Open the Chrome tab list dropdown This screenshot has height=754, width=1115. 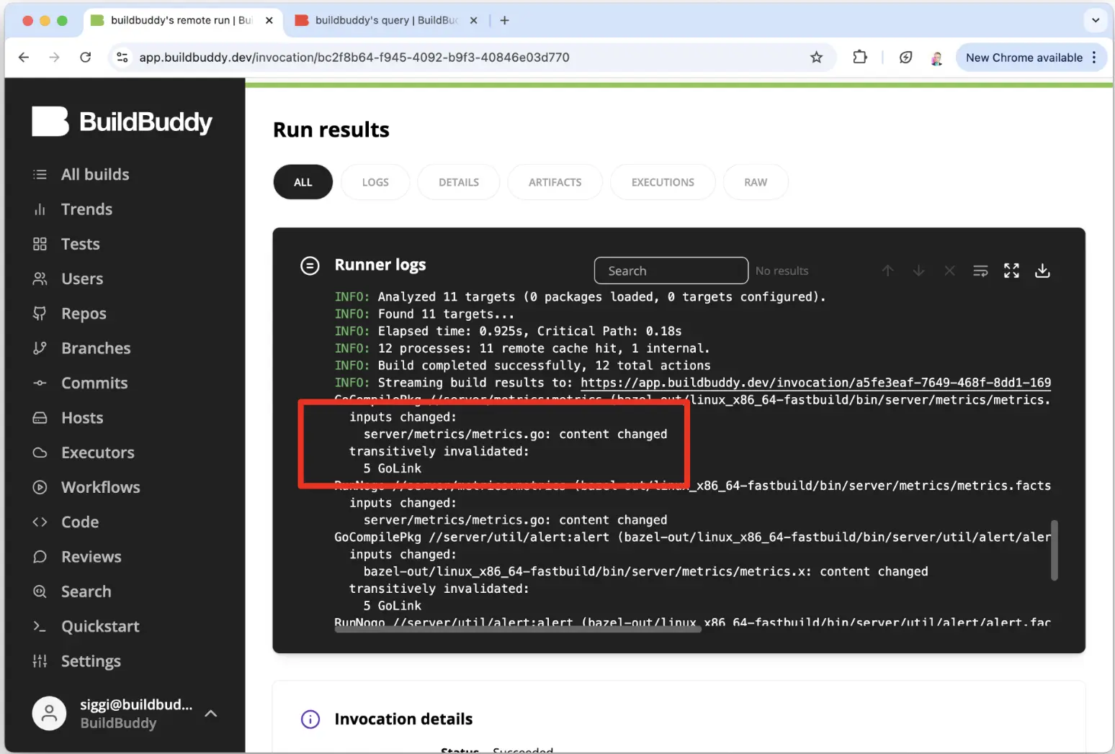click(1095, 20)
